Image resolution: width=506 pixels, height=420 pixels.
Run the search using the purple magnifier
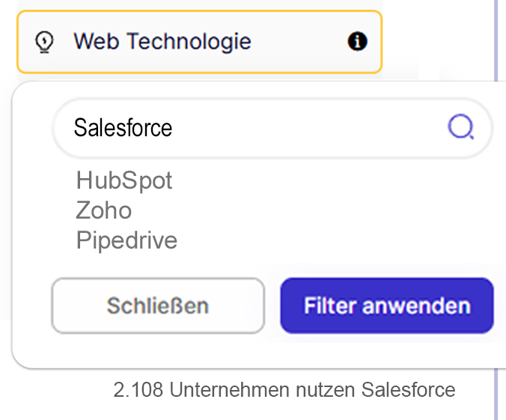460,127
